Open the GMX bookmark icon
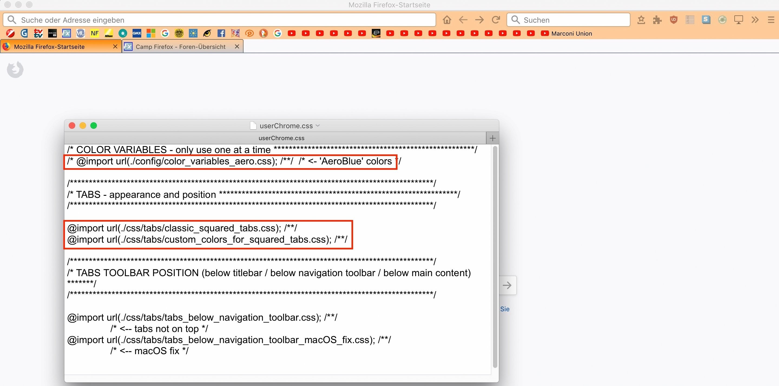This screenshot has height=386, width=779. pos(137,33)
